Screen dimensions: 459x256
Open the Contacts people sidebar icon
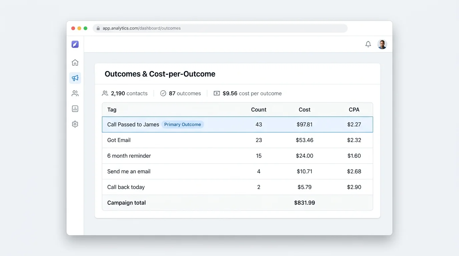(x=75, y=93)
